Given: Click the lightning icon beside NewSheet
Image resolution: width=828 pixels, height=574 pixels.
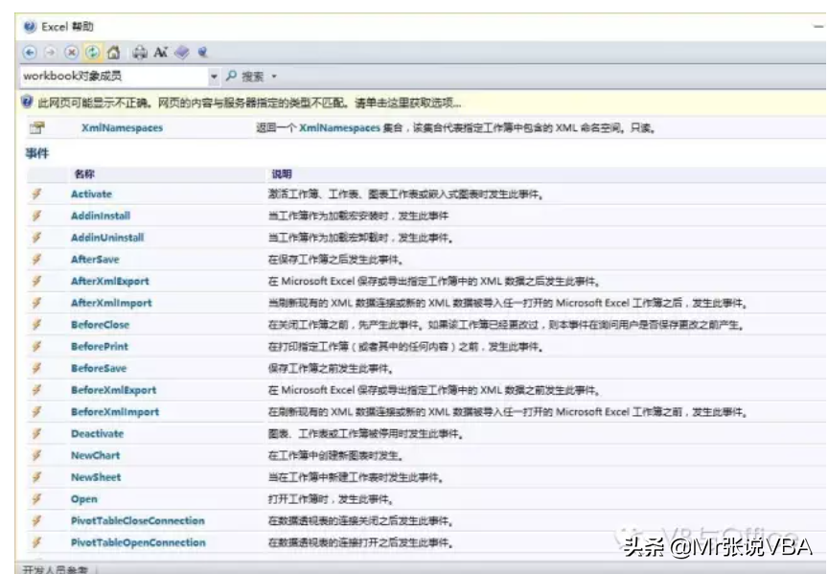Looking at the screenshot, I should (35, 477).
